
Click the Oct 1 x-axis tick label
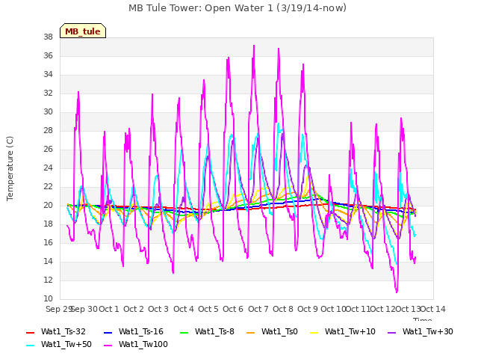[x=109, y=309]
